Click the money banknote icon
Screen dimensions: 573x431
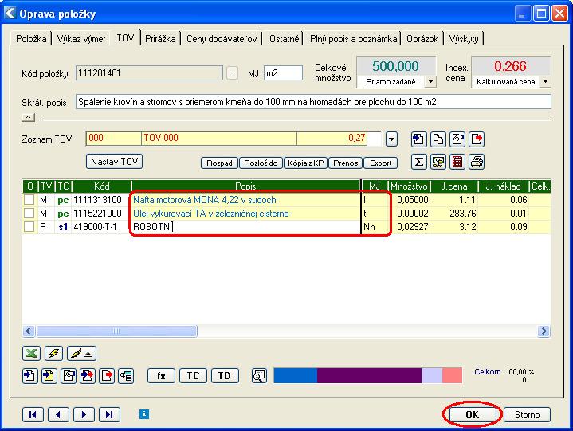coord(438,162)
